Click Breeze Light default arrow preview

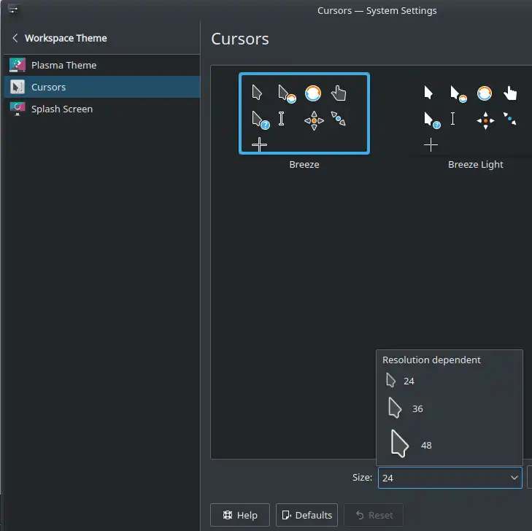428,93
